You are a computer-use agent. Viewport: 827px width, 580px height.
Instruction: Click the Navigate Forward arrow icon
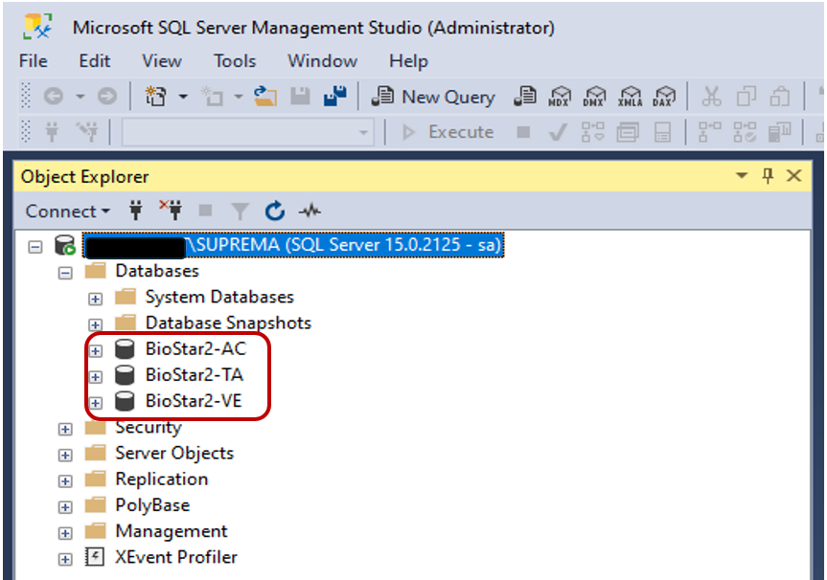pyautogui.click(x=107, y=97)
